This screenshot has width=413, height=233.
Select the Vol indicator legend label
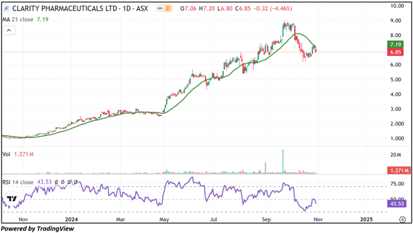pyautogui.click(x=7, y=154)
